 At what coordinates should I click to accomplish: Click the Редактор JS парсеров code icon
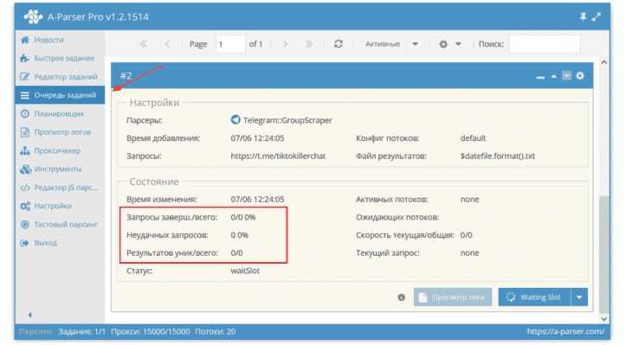[25, 188]
